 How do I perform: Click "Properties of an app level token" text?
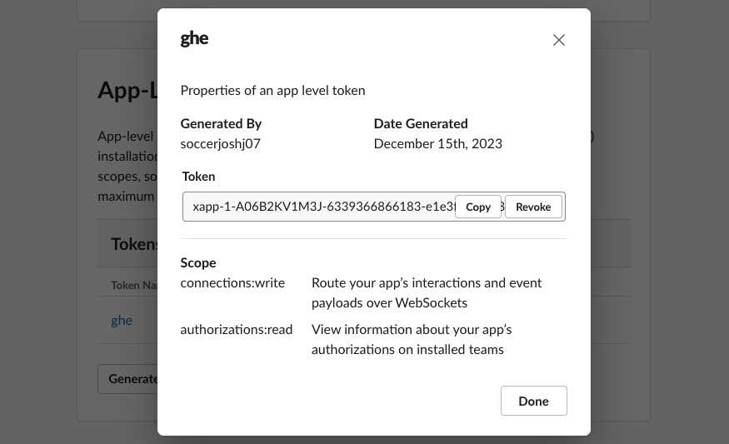[x=272, y=90]
